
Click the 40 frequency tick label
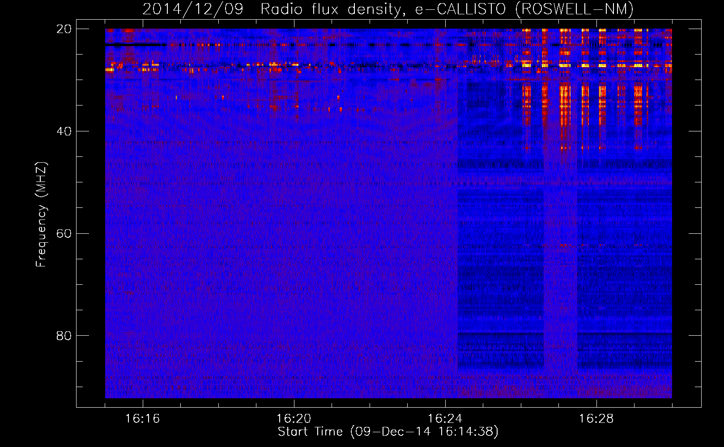point(64,131)
